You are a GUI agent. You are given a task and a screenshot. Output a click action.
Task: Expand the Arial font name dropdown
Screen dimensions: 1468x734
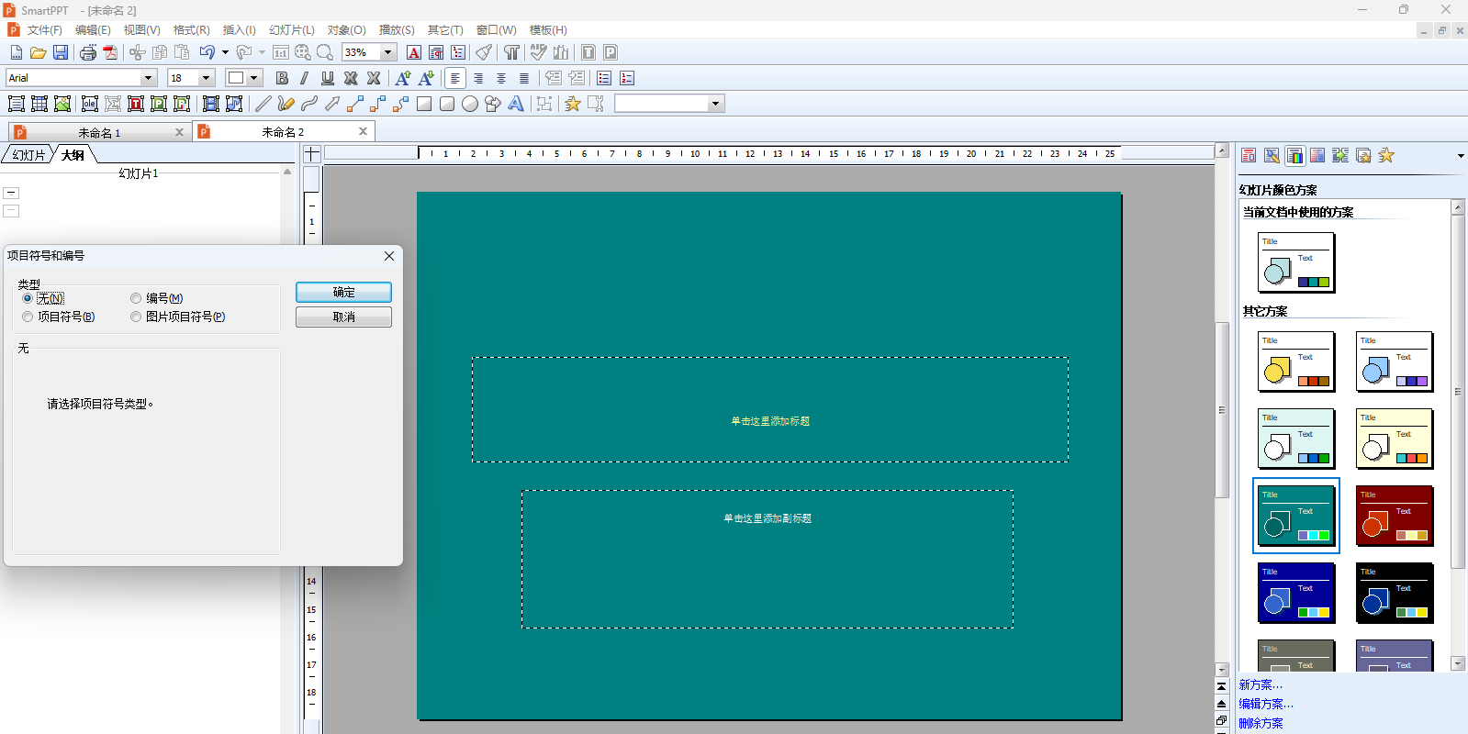click(148, 78)
